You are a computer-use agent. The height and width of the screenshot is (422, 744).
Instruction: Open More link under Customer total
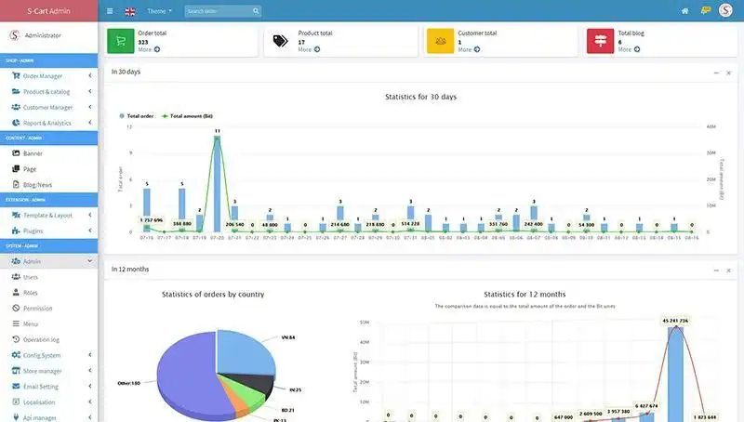coord(469,49)
